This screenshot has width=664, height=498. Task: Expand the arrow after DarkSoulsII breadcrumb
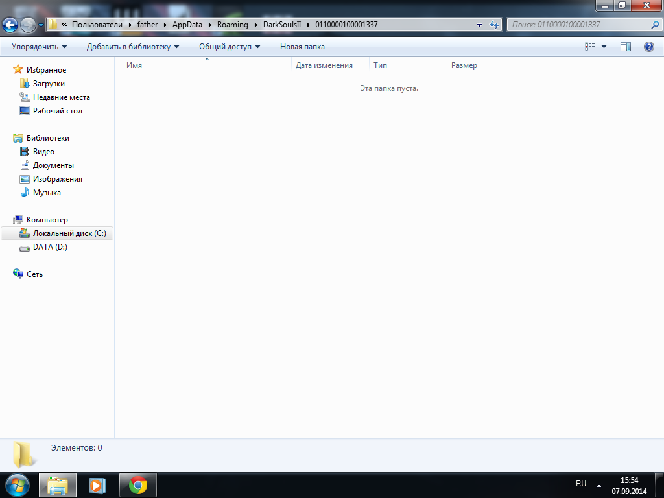coord(308,25)
